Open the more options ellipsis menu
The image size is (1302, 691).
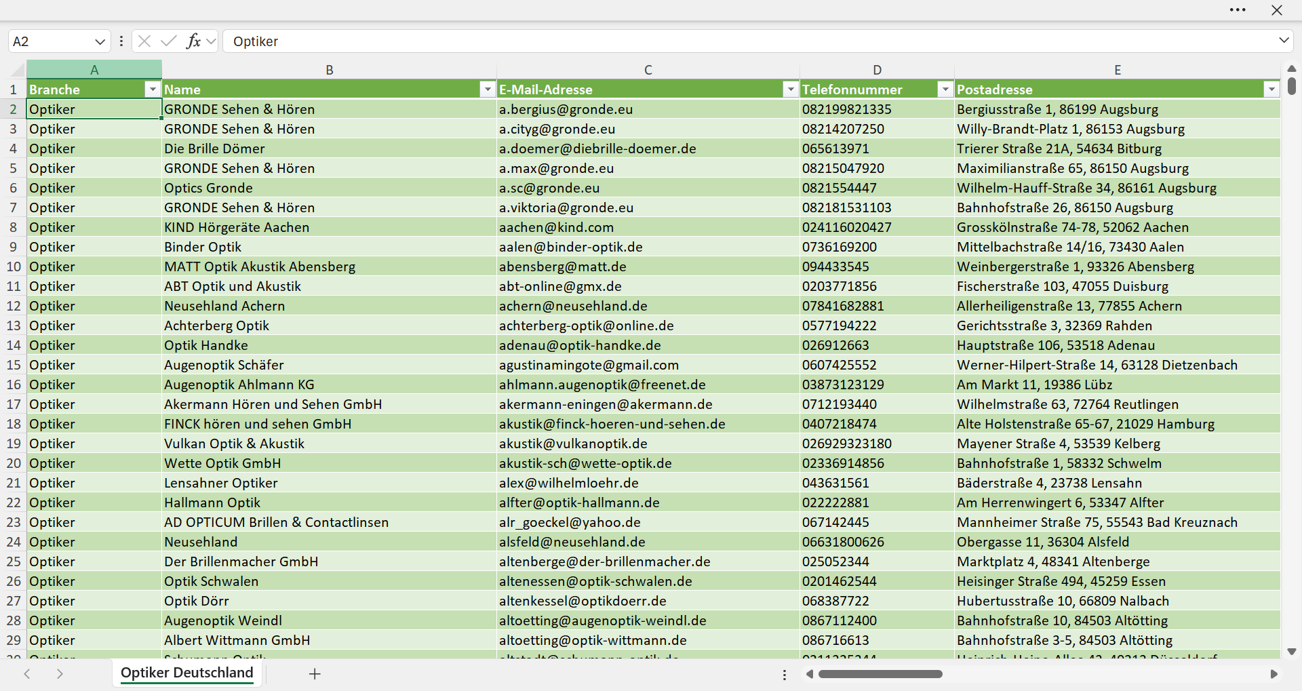coord(1238,10)
